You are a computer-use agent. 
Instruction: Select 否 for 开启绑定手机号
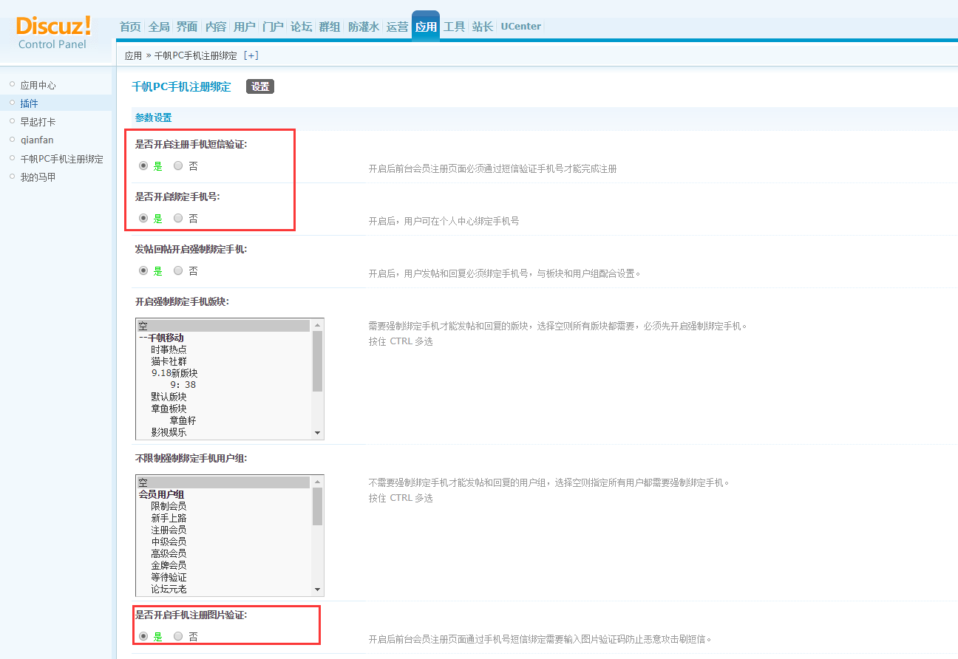[178, 218]
